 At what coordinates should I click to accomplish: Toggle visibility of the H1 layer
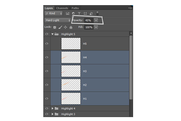tap(47, 98)
